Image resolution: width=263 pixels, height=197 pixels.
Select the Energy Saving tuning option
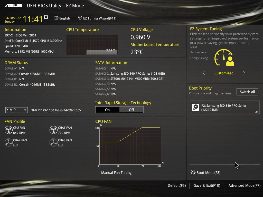(x=199, y=58)
